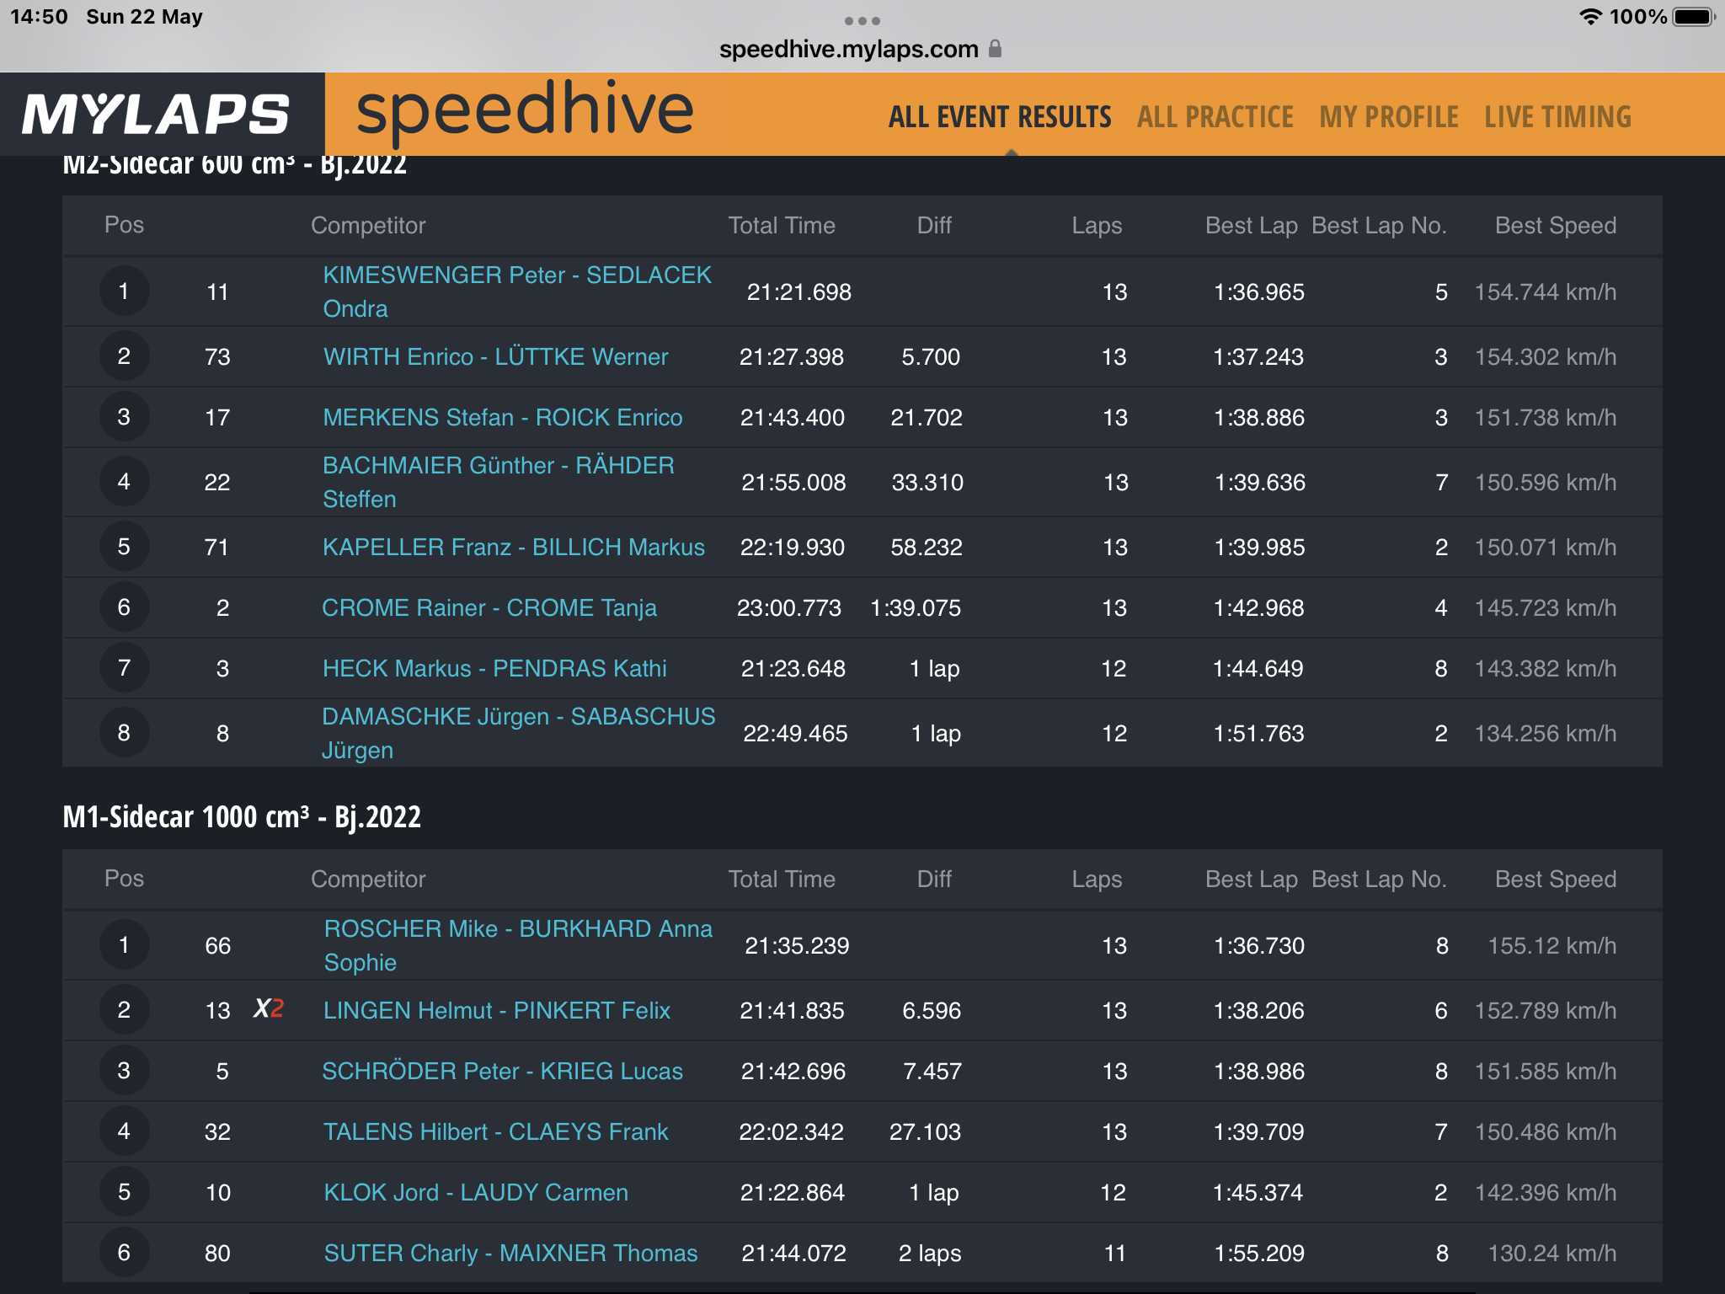Click Competitor header in M1-Sidecar table
This screenshot has height=1294, width=1725.
click(x=368, y=879)
